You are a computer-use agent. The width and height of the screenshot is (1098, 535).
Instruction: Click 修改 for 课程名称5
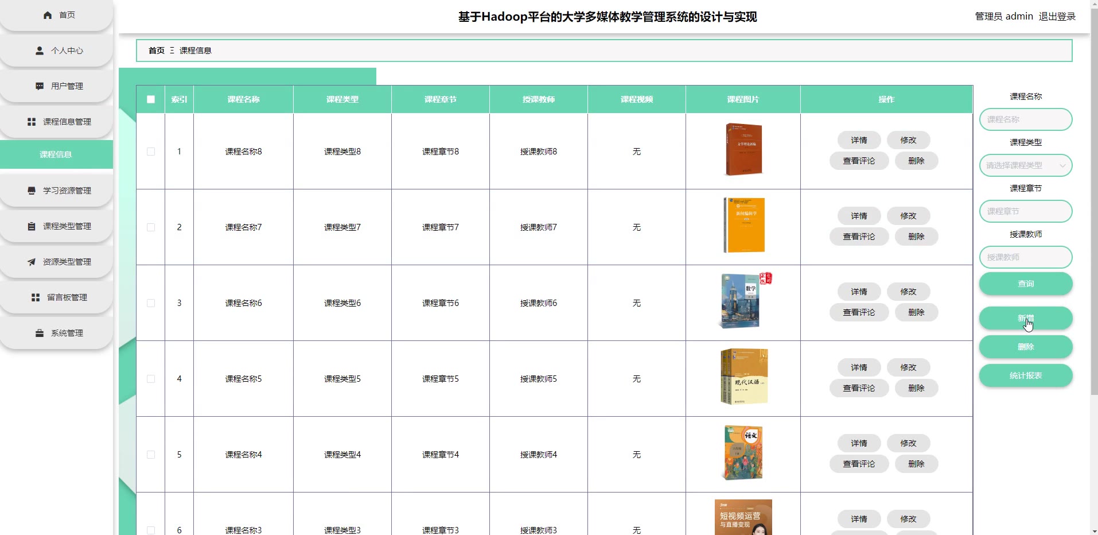tap(908, 367)
